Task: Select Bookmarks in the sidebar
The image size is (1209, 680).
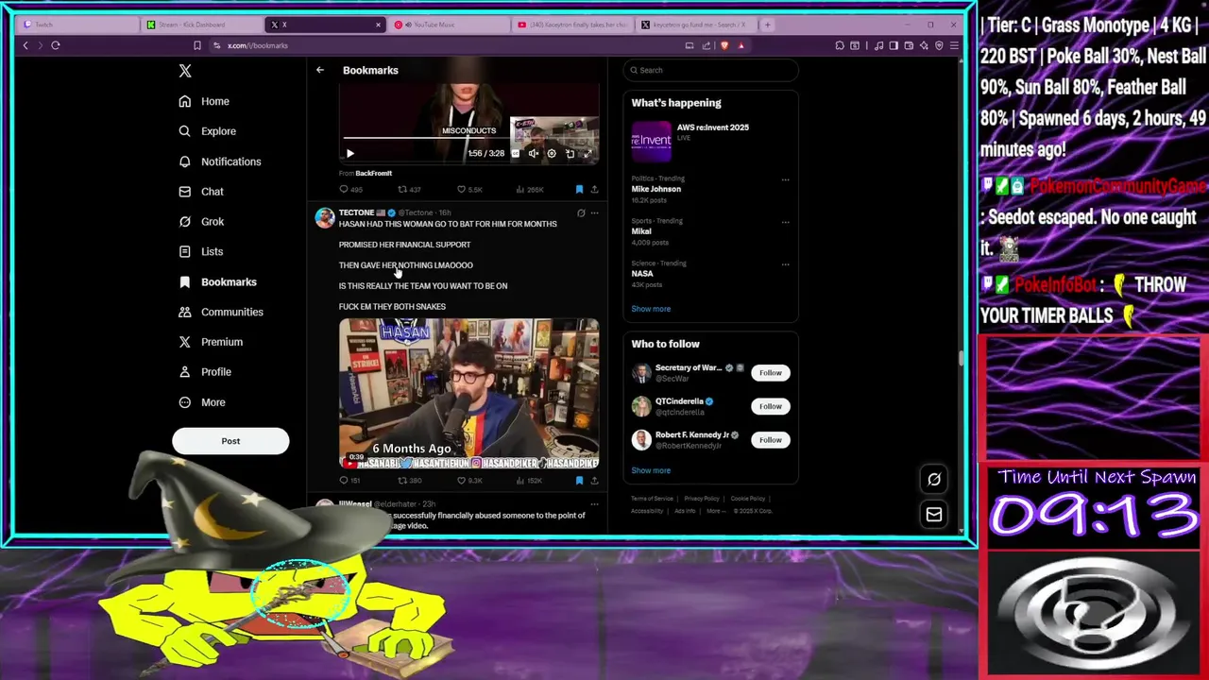Action: (217, 281)
